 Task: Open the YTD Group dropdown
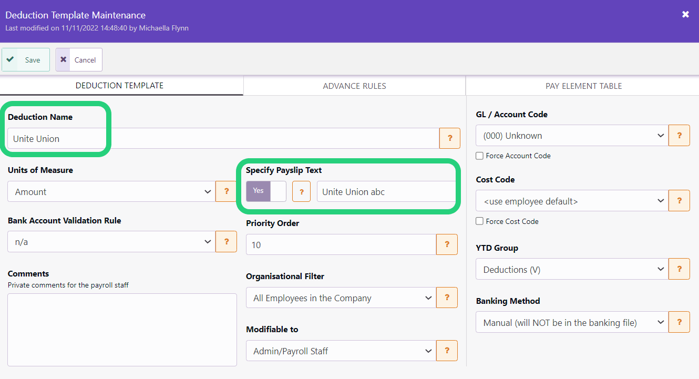[572, 269]
